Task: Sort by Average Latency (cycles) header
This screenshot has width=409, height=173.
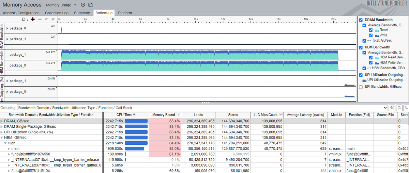Action: (306, 115)
